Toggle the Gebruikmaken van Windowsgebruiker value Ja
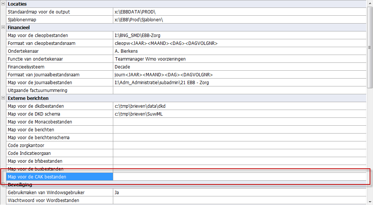373x205 pixels. tap(239, 193)
